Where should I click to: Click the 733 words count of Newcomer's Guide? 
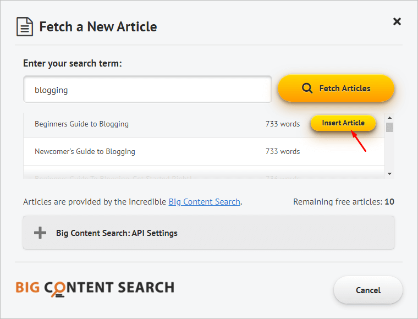pos(283,151)
